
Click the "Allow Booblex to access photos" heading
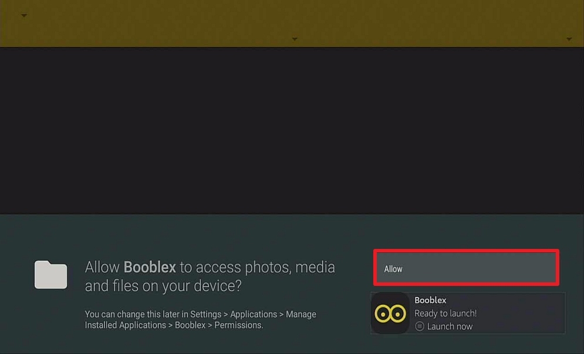210,277
